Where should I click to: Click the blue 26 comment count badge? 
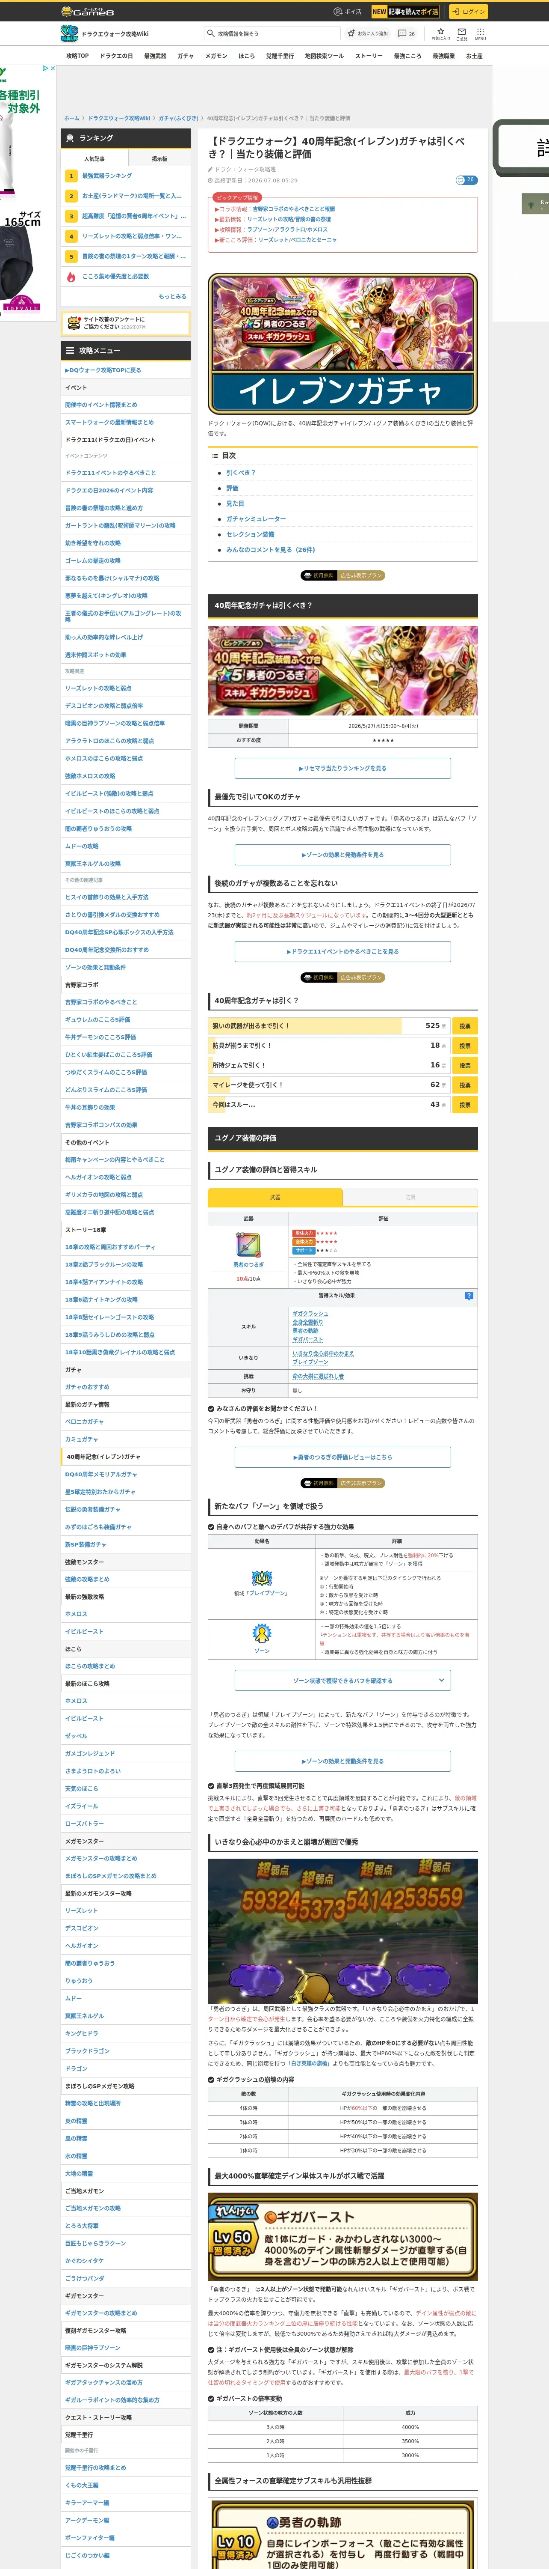[466, 181]
